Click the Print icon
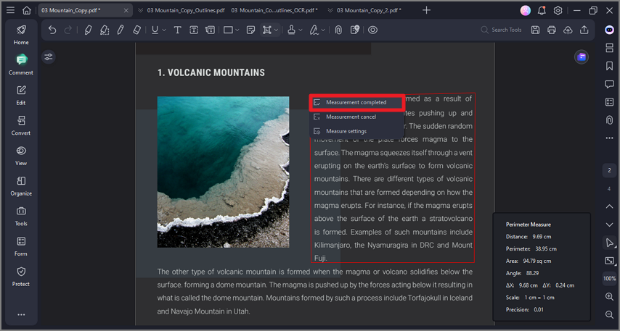The image size is (620, 331). pyautogui.click(x=552, y=30)
